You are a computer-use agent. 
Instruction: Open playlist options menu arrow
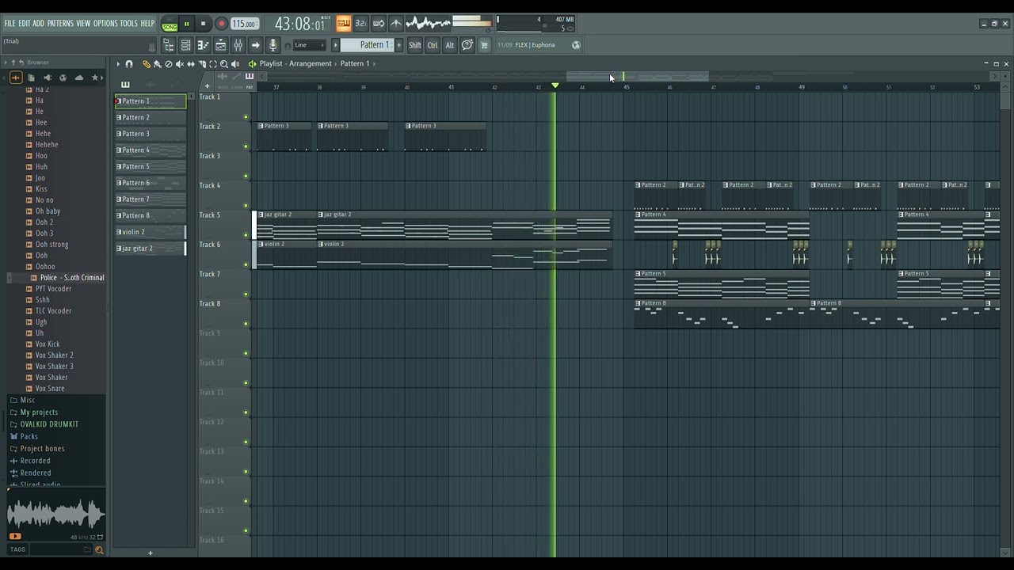point(118,64)
